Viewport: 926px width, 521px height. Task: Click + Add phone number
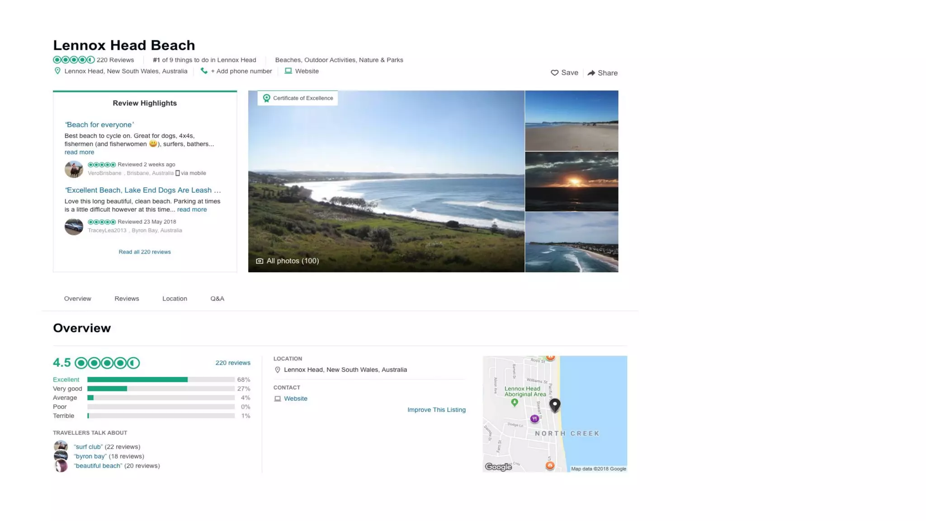241,71
